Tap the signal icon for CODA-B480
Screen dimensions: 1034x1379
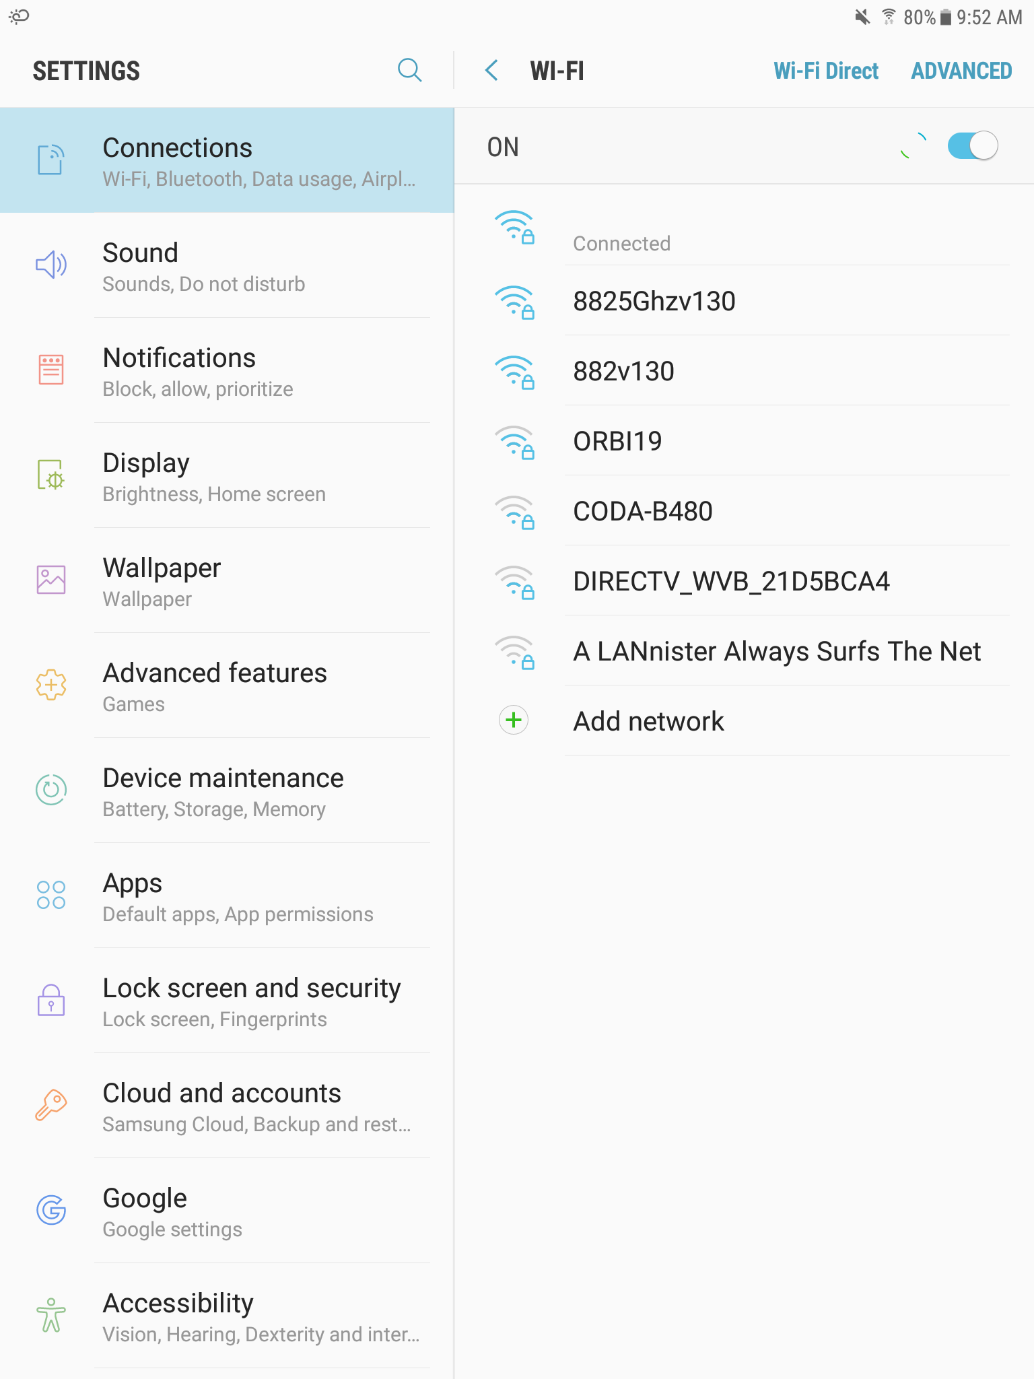pos(514,512)
